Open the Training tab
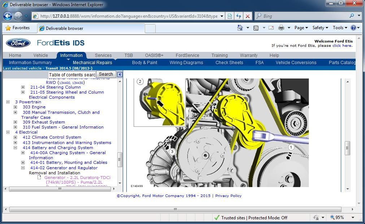 tap(220, 55)
